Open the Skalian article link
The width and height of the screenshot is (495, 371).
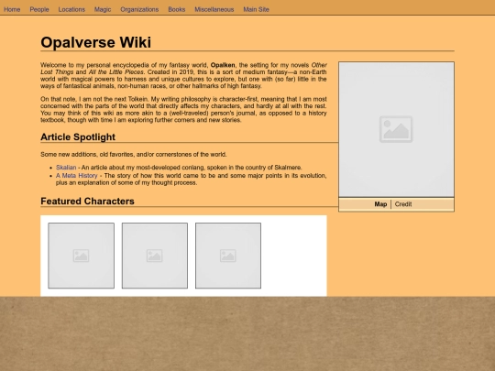tap(66, 168)
